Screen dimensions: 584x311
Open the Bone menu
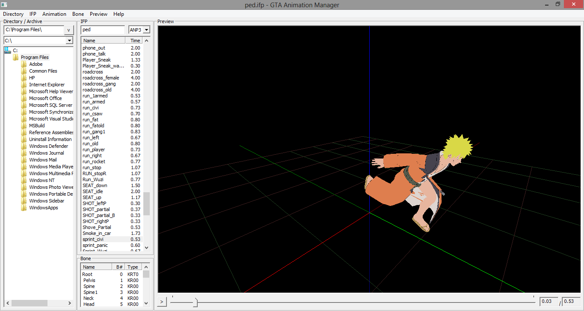tap(78, 14)
